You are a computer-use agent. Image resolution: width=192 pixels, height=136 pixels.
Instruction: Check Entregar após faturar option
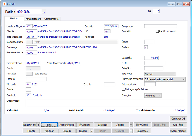pos(123,89)
